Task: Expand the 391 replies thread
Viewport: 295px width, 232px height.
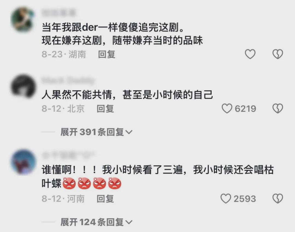Action: [96, 132]
